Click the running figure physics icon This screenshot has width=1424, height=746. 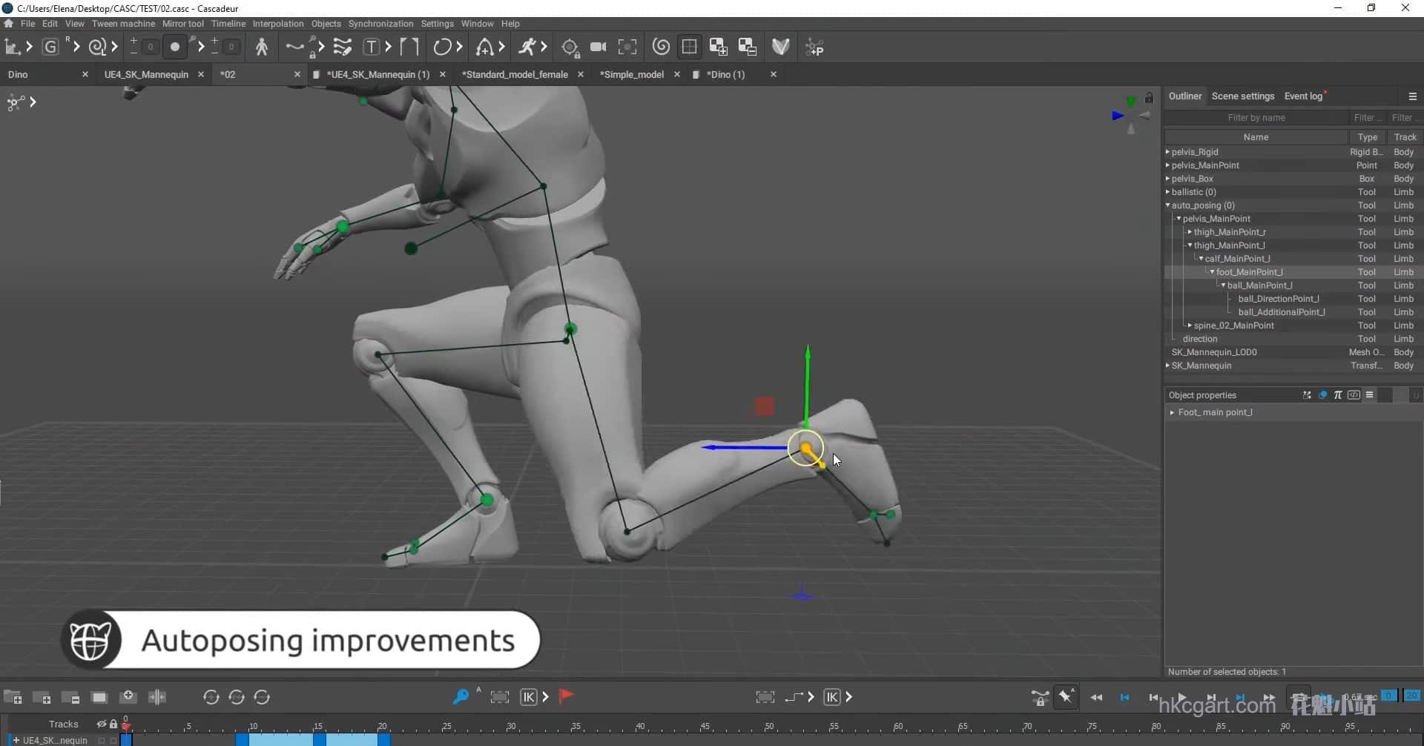527,47
